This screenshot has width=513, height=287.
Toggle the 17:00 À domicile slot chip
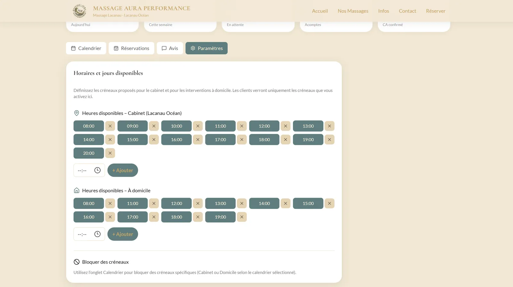(132, 217)
